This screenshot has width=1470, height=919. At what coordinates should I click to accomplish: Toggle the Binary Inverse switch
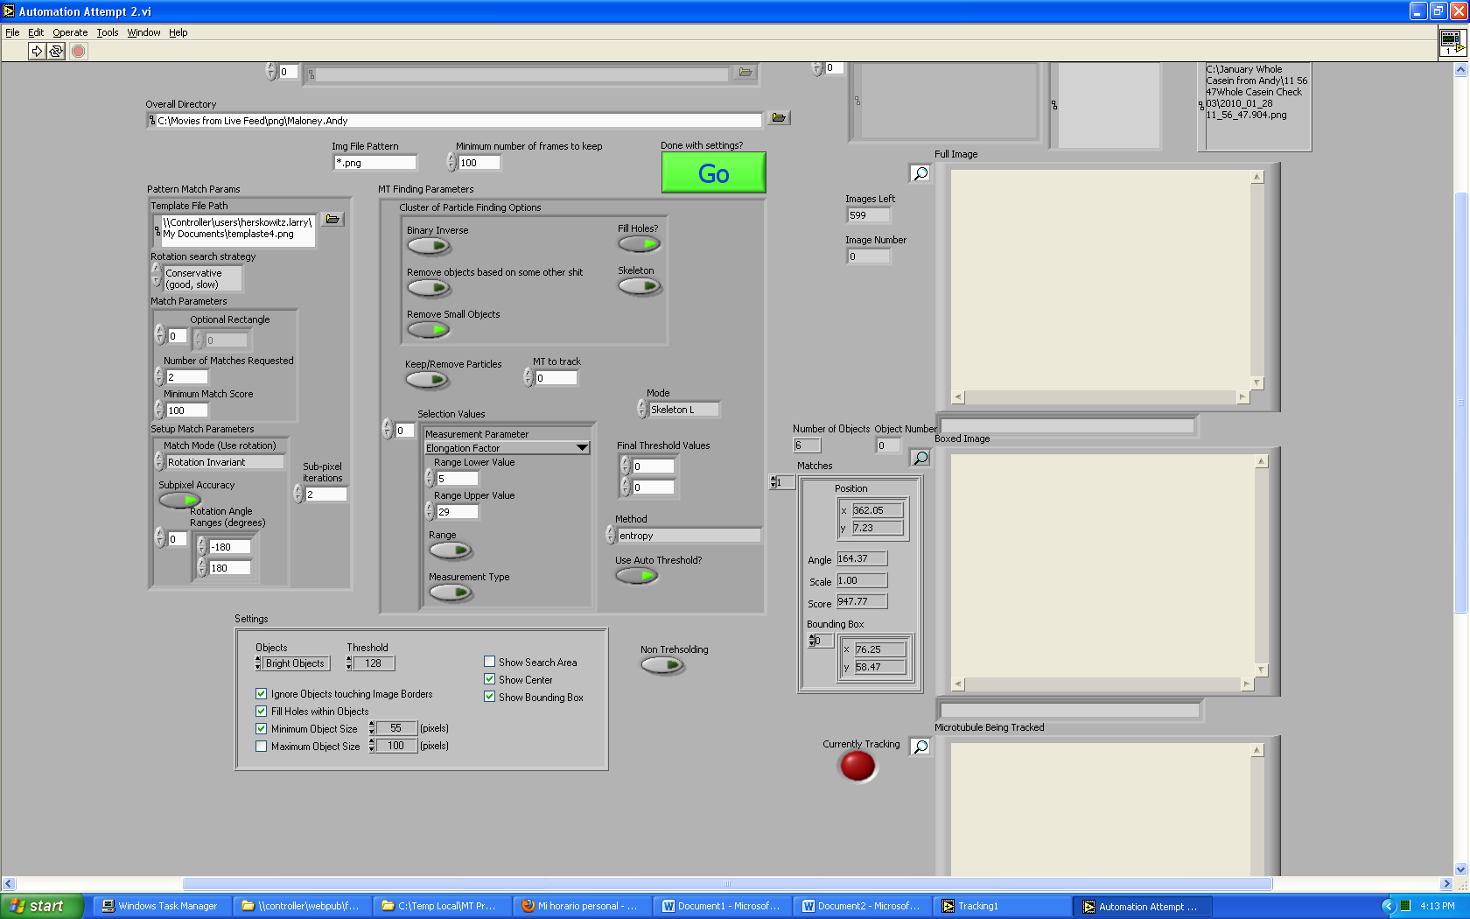coord(428,246)
